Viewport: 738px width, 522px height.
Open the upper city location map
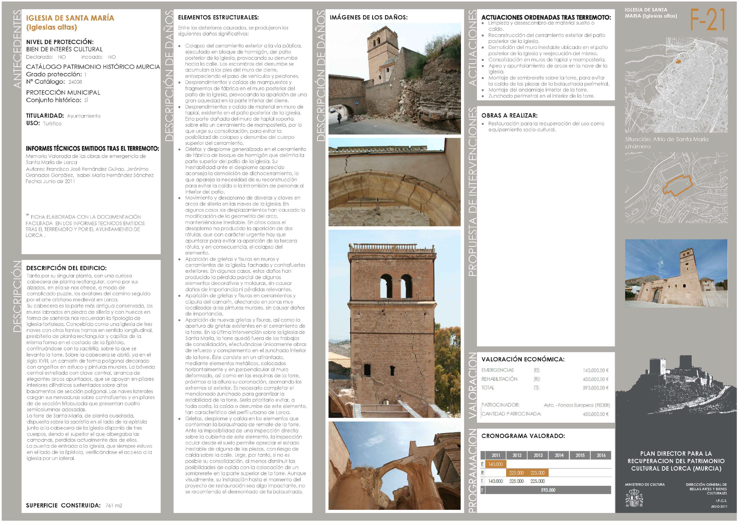pyautogui.click(x=676, y=85)
